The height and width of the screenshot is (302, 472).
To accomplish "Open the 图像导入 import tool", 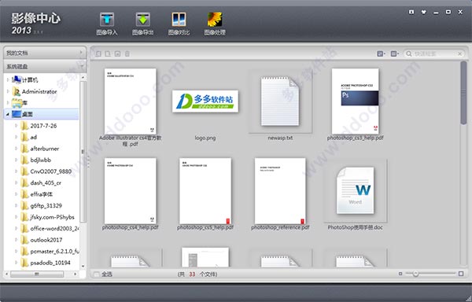I will tap(106, 24).
